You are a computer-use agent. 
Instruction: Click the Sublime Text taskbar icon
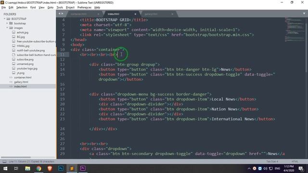(x=72, y=169)
